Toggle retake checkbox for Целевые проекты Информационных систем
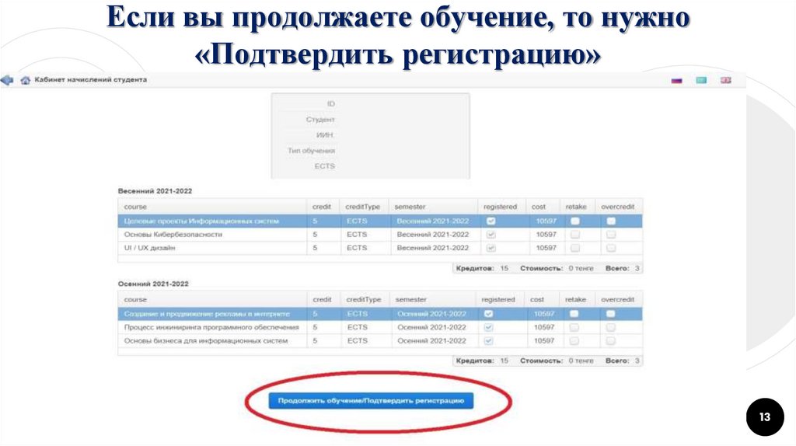This screenshot has height=446, width=796. (x=575, y=221)
